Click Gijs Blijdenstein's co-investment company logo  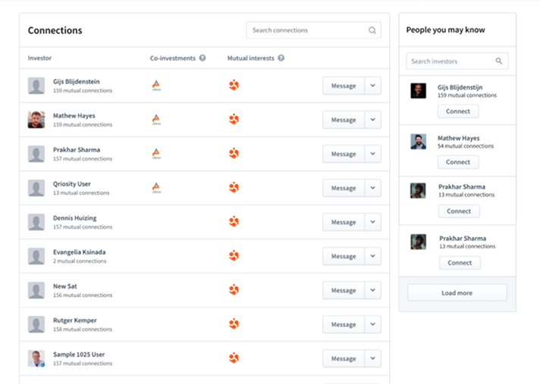pos(156,86)
